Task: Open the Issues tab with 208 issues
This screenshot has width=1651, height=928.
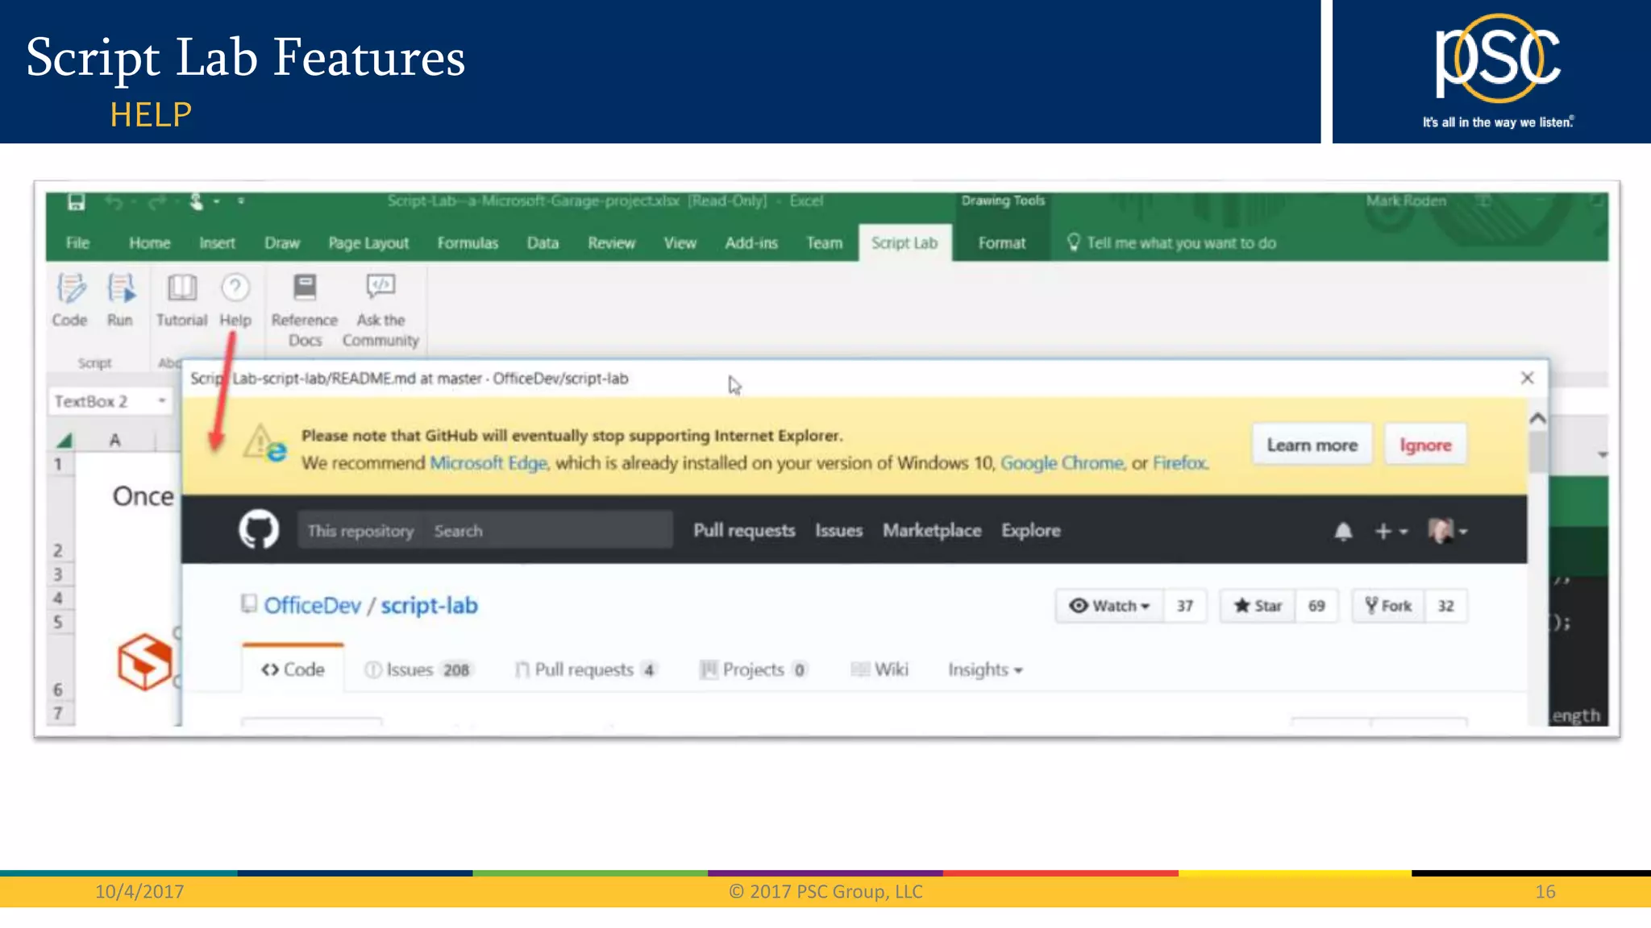Action: (418, 670)
